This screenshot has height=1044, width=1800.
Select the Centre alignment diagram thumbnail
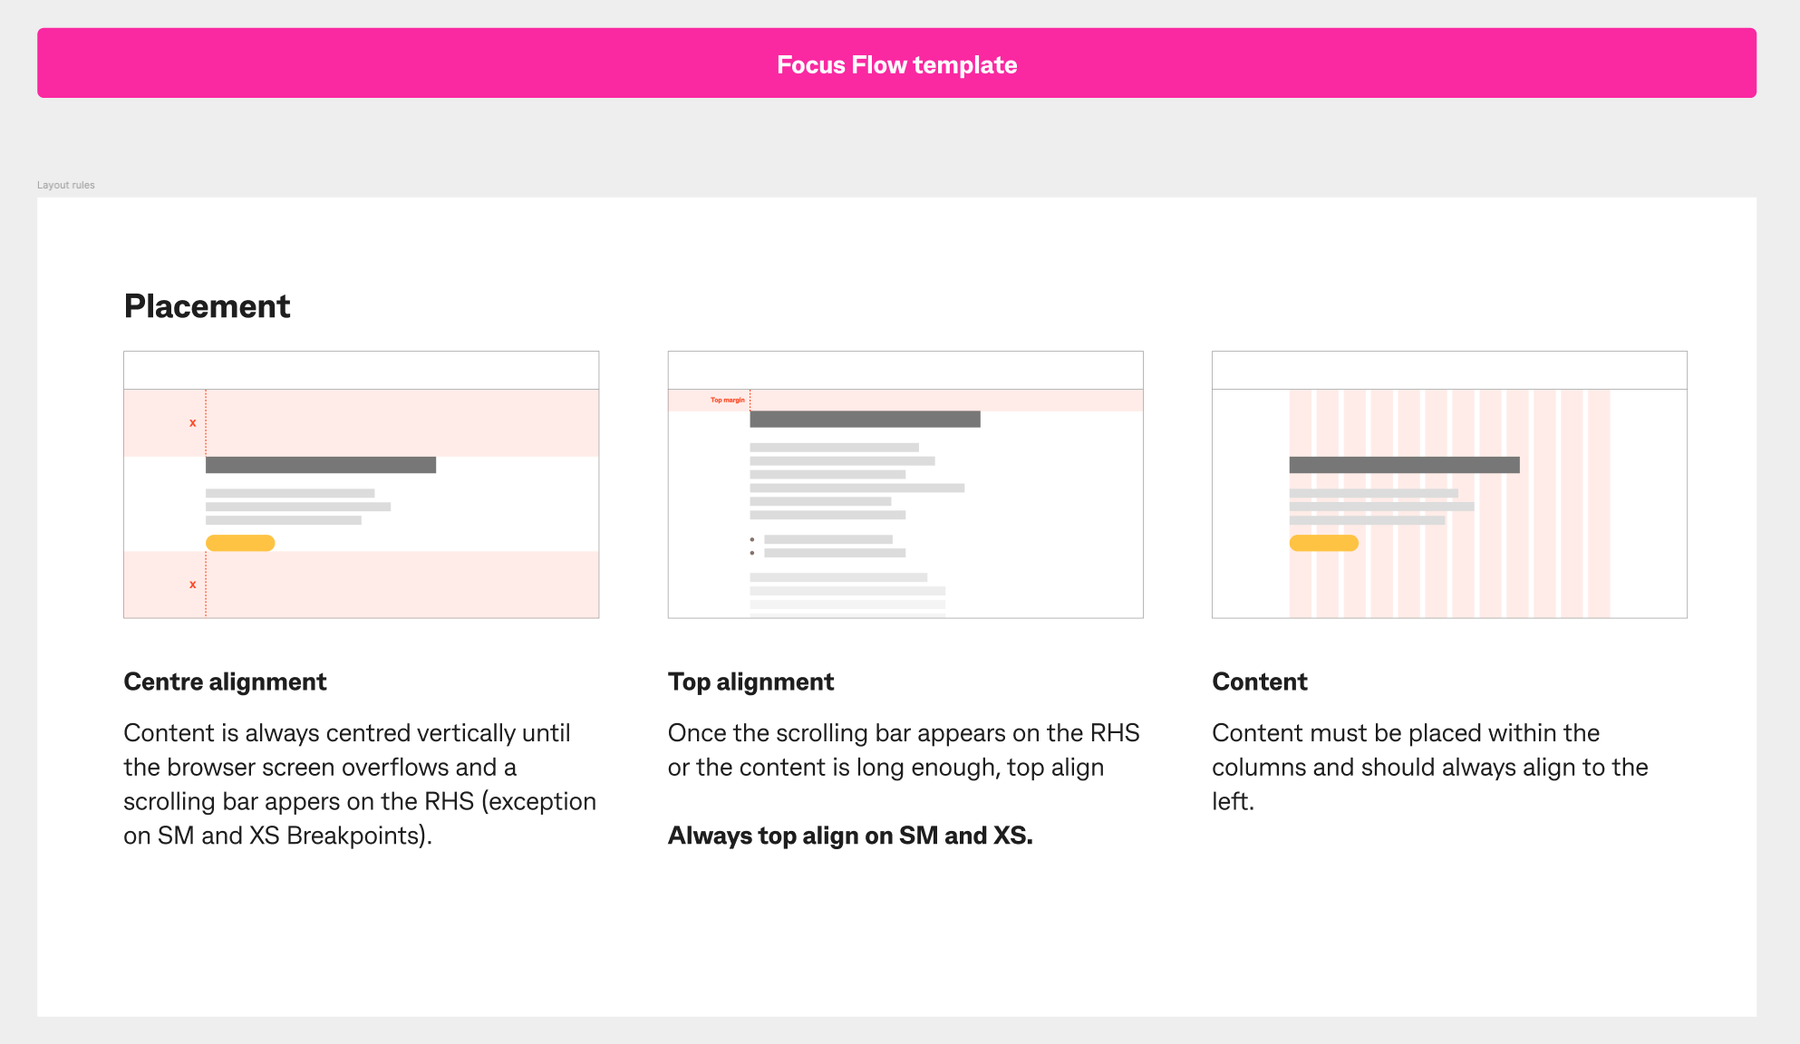coord(361,485)
